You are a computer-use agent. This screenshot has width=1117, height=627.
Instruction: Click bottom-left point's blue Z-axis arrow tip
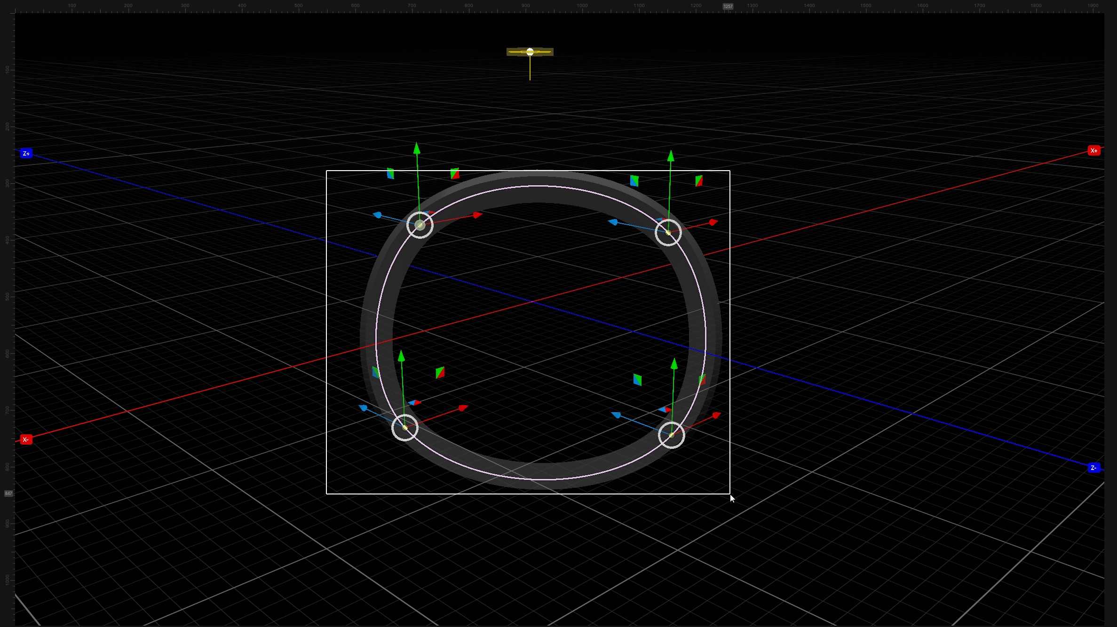pyautogui.click(x=363, y=408)
